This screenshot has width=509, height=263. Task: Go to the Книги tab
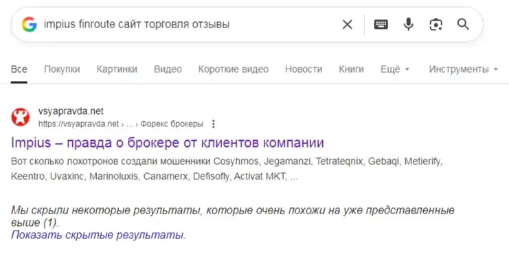(351, 69)
